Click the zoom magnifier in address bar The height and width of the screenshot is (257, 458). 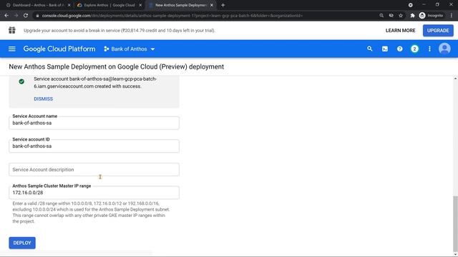381,16
